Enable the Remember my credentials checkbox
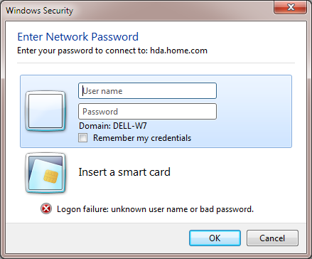 (x=83, y=138)
